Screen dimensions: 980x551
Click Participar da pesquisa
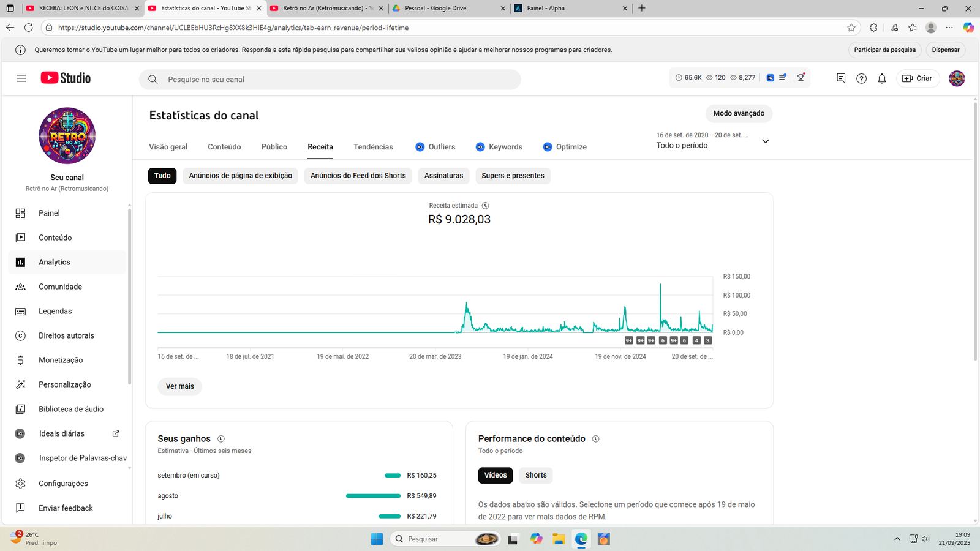[x=885, y=50]
